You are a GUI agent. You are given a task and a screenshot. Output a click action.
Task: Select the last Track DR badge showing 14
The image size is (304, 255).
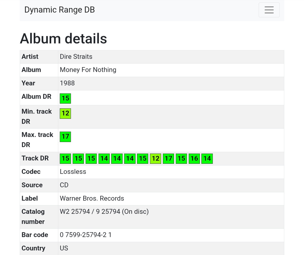(207, 158)
